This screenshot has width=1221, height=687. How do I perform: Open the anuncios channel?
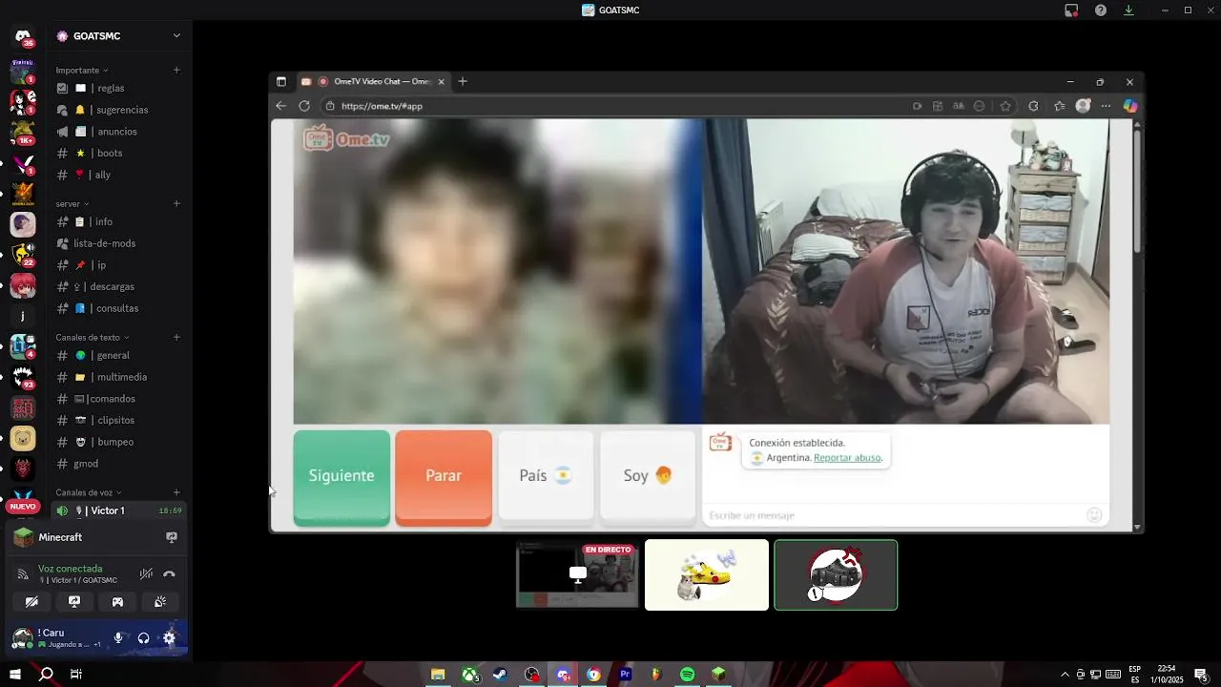click(119, 132)
